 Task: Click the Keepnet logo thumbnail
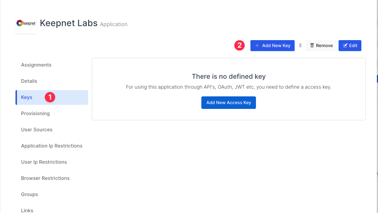coord(26,24)
